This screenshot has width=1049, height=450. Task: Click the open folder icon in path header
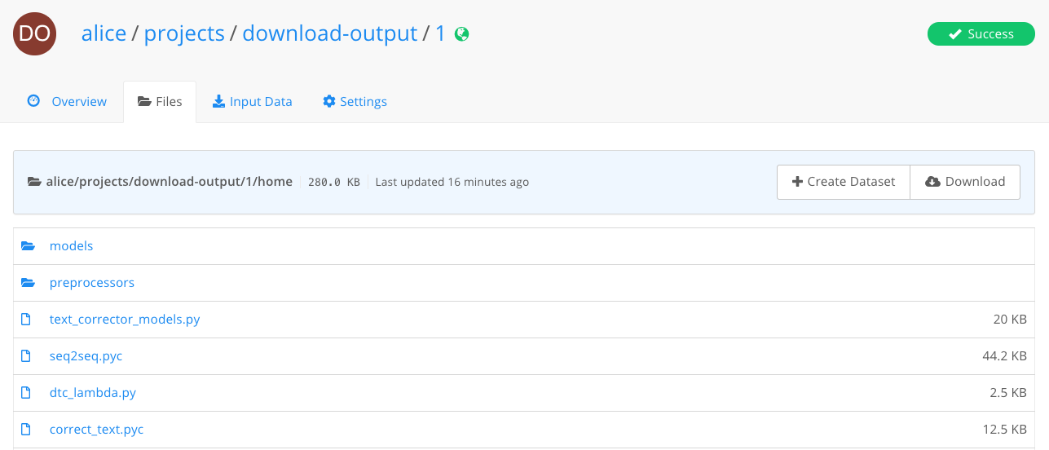34,182
